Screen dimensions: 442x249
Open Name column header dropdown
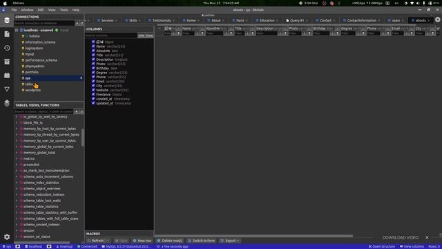click(x=202, y=28)
